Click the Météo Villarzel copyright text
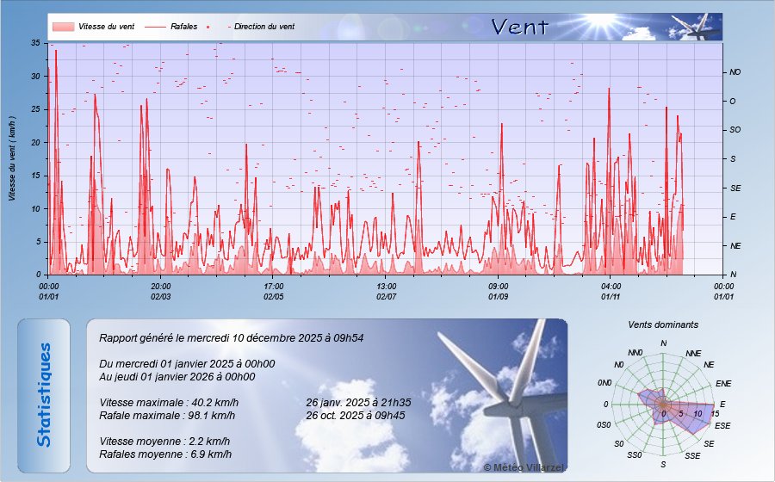Image resolution: width=775 pixels, height=482 pixels. point(522,466)
